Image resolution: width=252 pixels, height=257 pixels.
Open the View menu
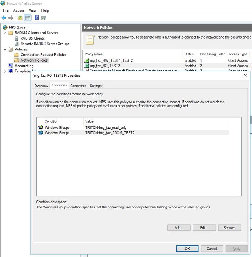(x=32, y=10)
